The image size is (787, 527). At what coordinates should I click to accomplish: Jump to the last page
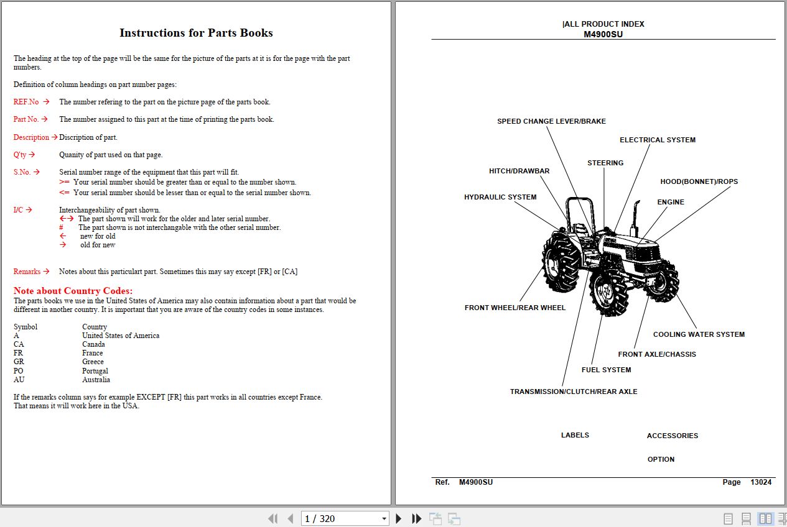click(417, 518)
